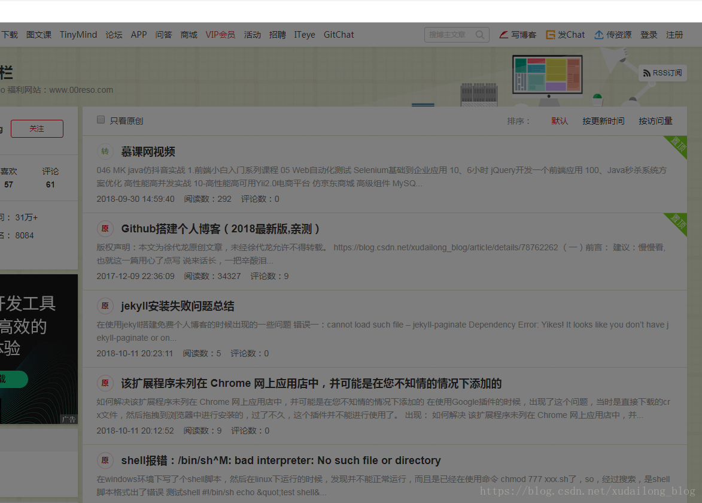
Task: Open shell报错 bad interpreter post title
Action: pos(281,460)
